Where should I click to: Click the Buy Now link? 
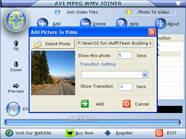(x=84, y=133)
